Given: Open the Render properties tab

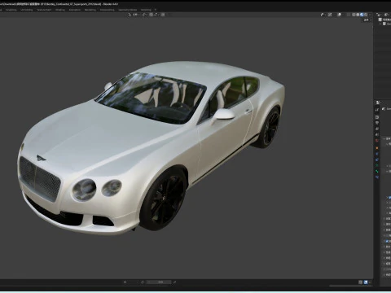Looking at the screenshot, I should pyautogui.click(x=377, y=117).
